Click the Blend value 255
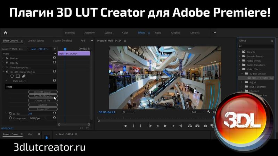Screen dimensions: 278x156 [30, 114]
